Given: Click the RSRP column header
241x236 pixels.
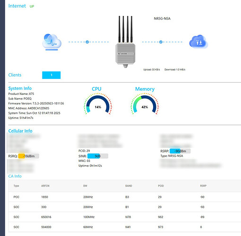Looking at the screenshot, I should [203, 186].
